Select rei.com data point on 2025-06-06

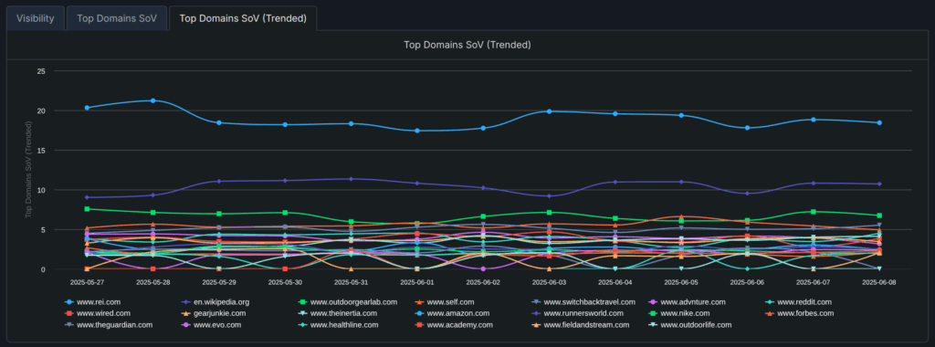point(747,128)
